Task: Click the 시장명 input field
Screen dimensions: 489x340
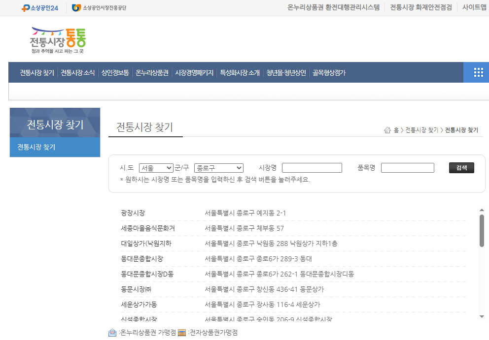Action: click(312, 168)
